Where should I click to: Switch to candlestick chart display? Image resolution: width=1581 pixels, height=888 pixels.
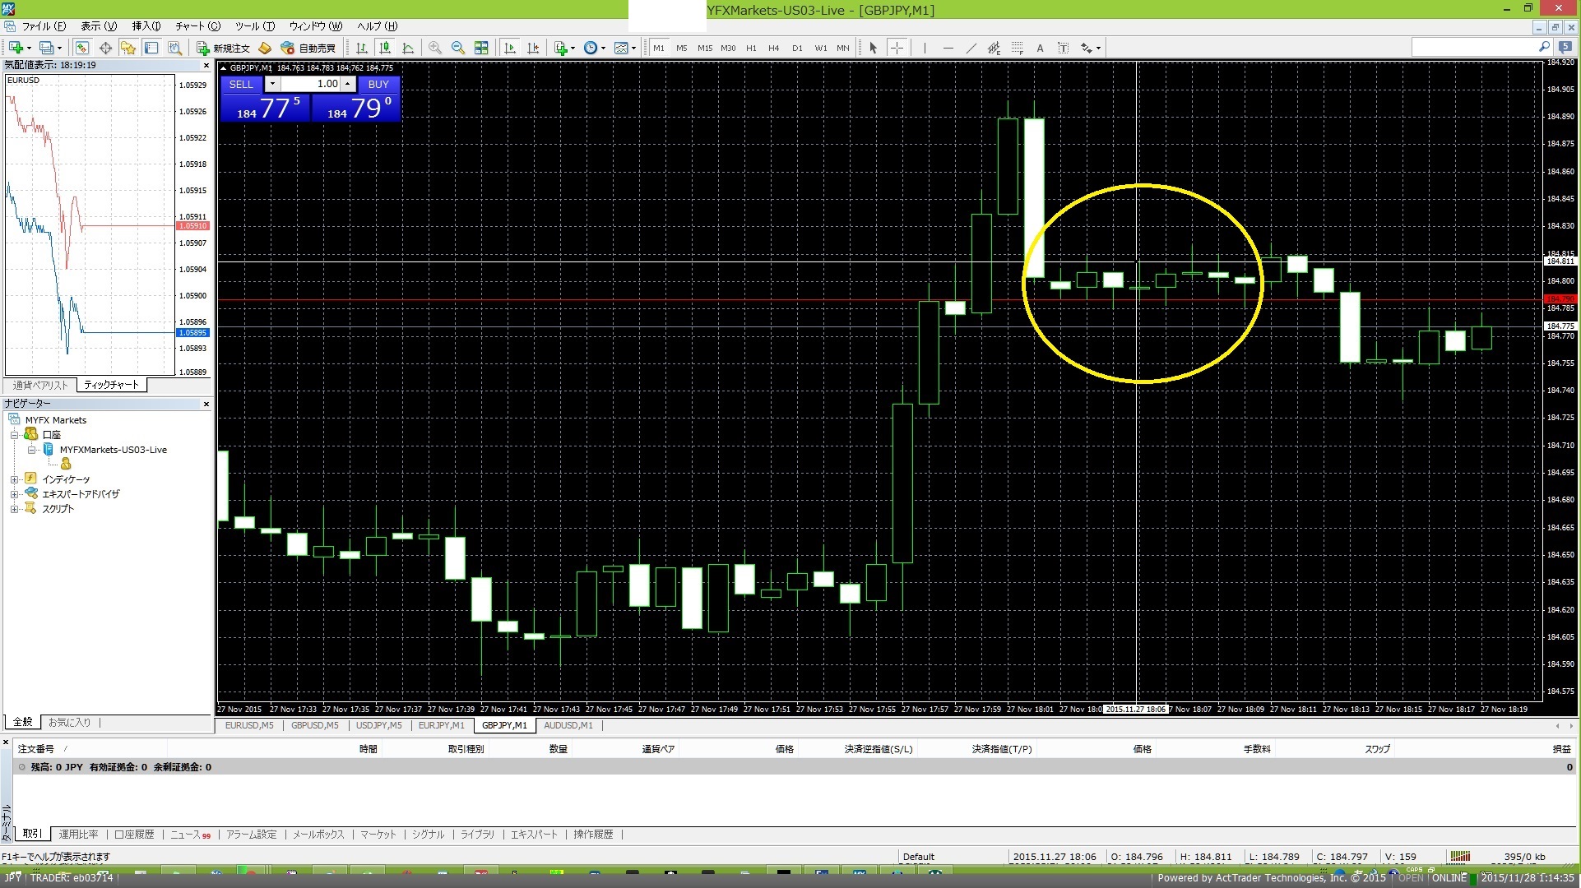(384, 48)
